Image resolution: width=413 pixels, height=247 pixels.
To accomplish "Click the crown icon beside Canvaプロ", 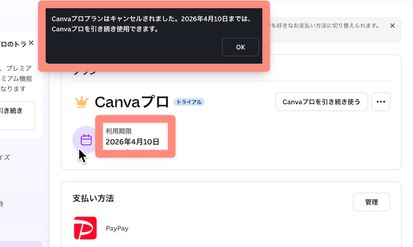I will 81,102.
